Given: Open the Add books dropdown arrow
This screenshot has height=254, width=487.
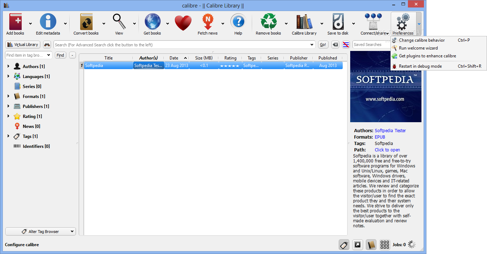Looking at the screenshot, I should 30,24.
